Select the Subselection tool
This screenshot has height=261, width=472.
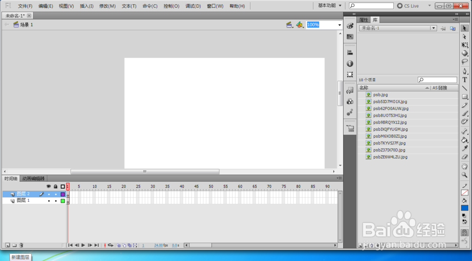pos(464,36)
